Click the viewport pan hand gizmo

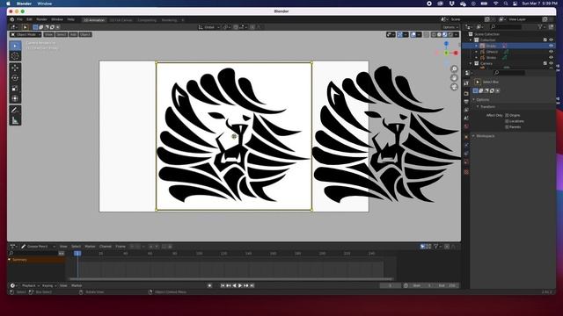click(x=454, y=78)
